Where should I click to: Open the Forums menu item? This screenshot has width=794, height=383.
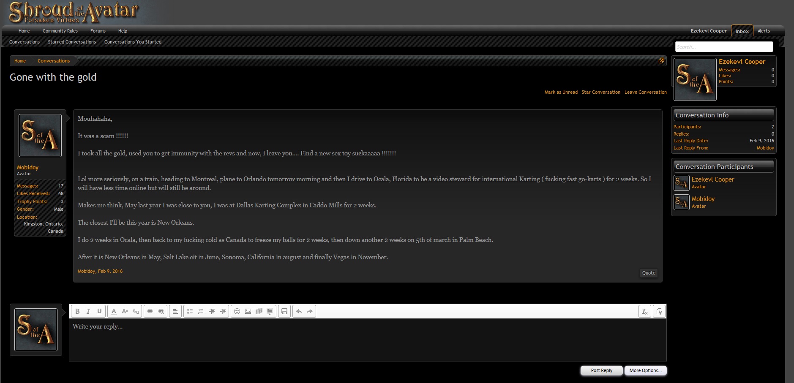(98, 31)
